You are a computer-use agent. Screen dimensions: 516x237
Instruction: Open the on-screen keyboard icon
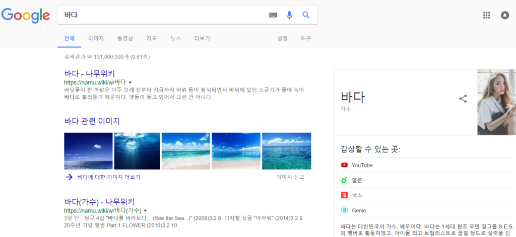pyautogui.click(x=273, y=15)
